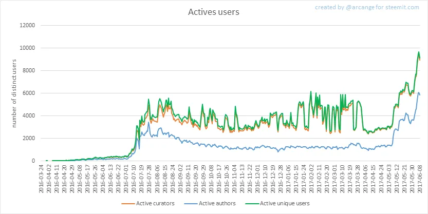Click the "number of distinct users" axis title
Viewport: 428px width, 214px height.
click(14, 93)
